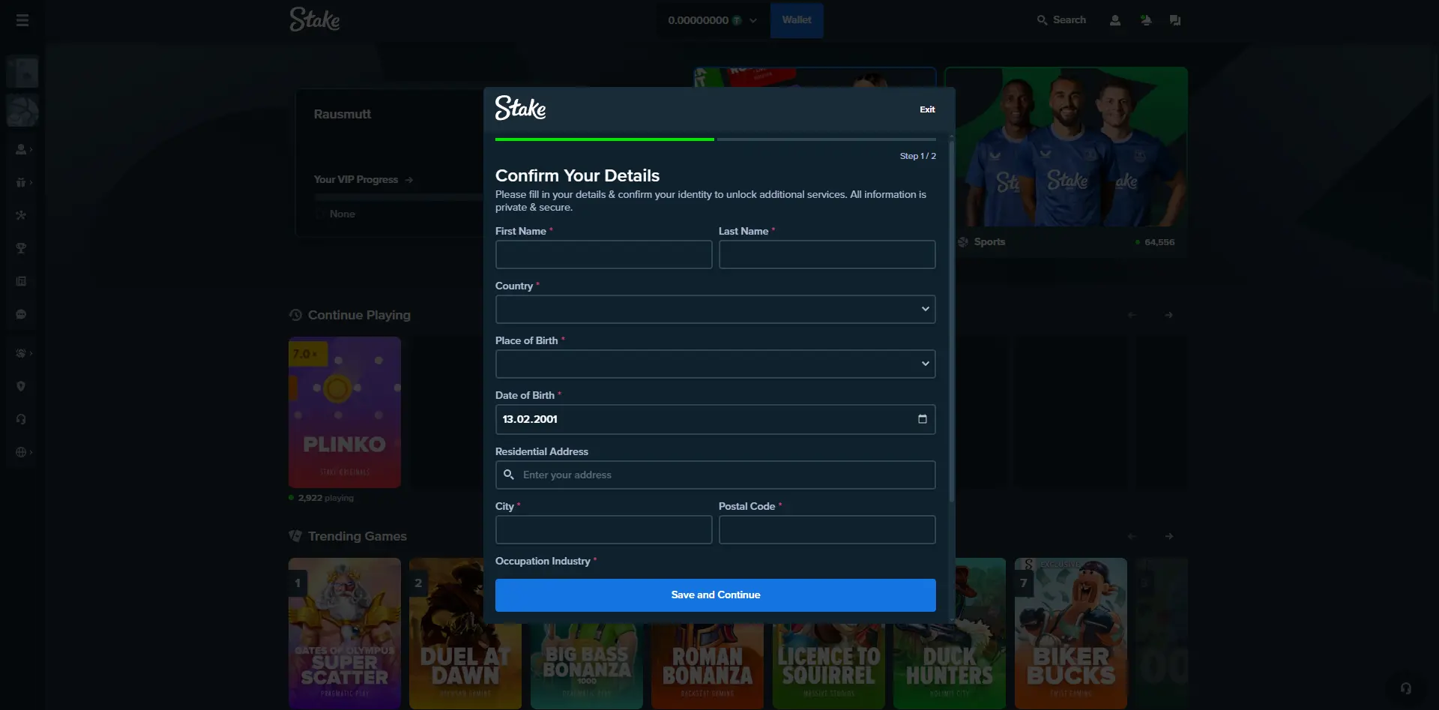This screenshot has width=1439, height=710.
Task: Click the City field
Action: (x=603, y=529)
